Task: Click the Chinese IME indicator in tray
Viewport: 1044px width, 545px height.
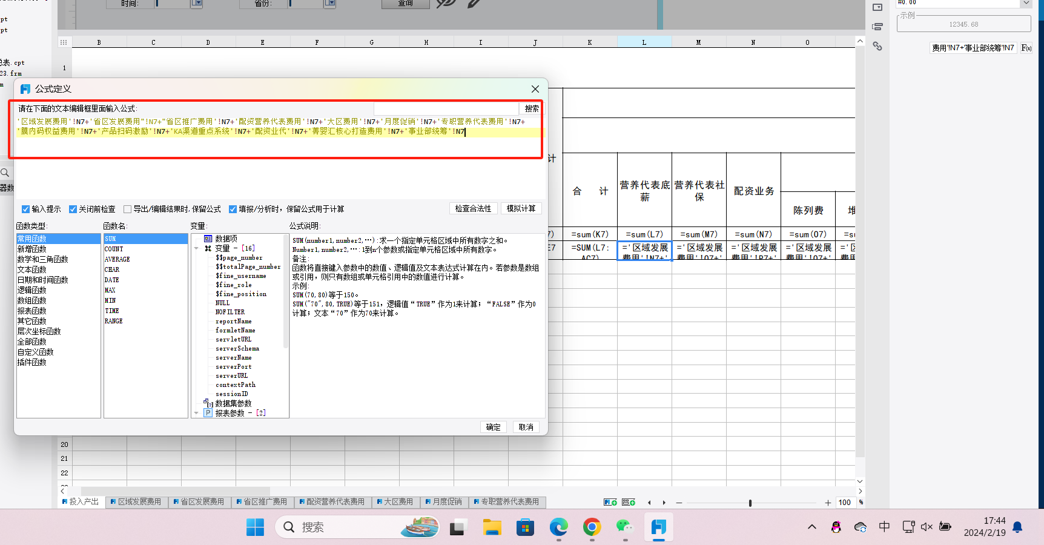Action: point(884,527)
